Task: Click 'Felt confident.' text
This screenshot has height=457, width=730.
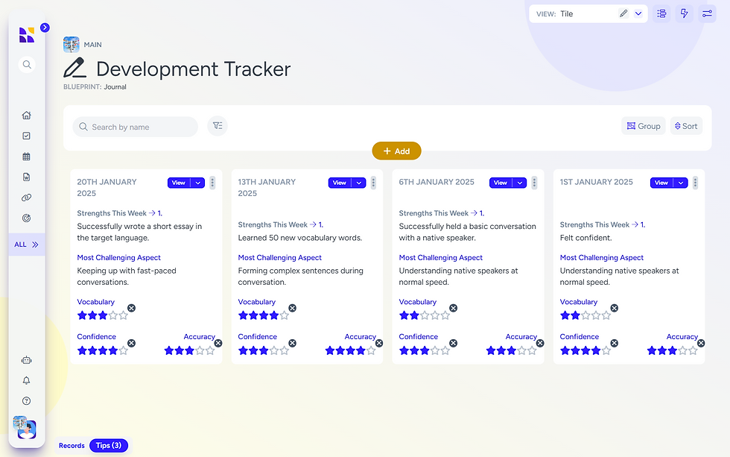Action: [585, 238]
